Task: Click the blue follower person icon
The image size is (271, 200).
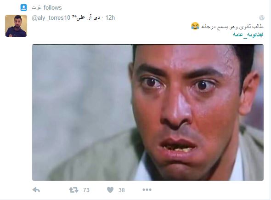Action: [24, 8]
